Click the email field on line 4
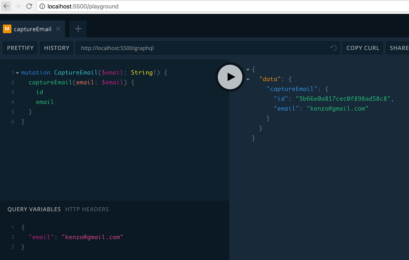The image size is (409, 260). coord(45,102)
